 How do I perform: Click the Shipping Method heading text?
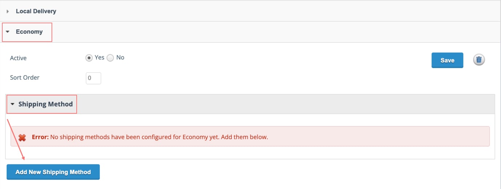pyautogui.click(x=46, y=104)
